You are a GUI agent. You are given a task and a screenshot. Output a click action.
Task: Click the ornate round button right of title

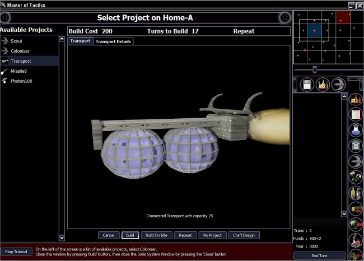tap(285, 17)
